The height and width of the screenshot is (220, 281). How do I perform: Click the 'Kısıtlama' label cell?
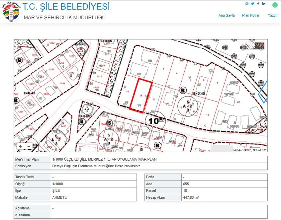33,215
